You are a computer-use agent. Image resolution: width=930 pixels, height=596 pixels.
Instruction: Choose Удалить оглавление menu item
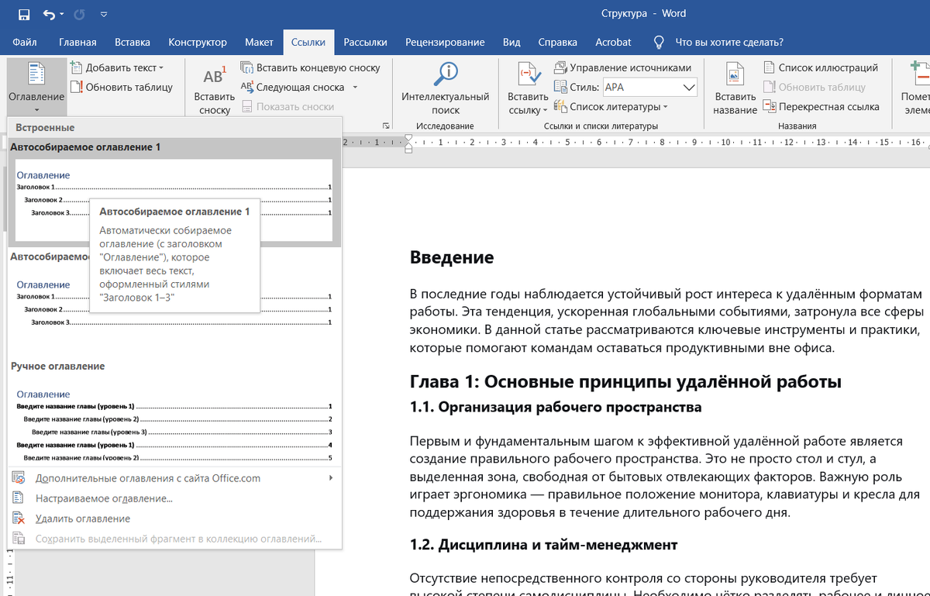[174, 518]
